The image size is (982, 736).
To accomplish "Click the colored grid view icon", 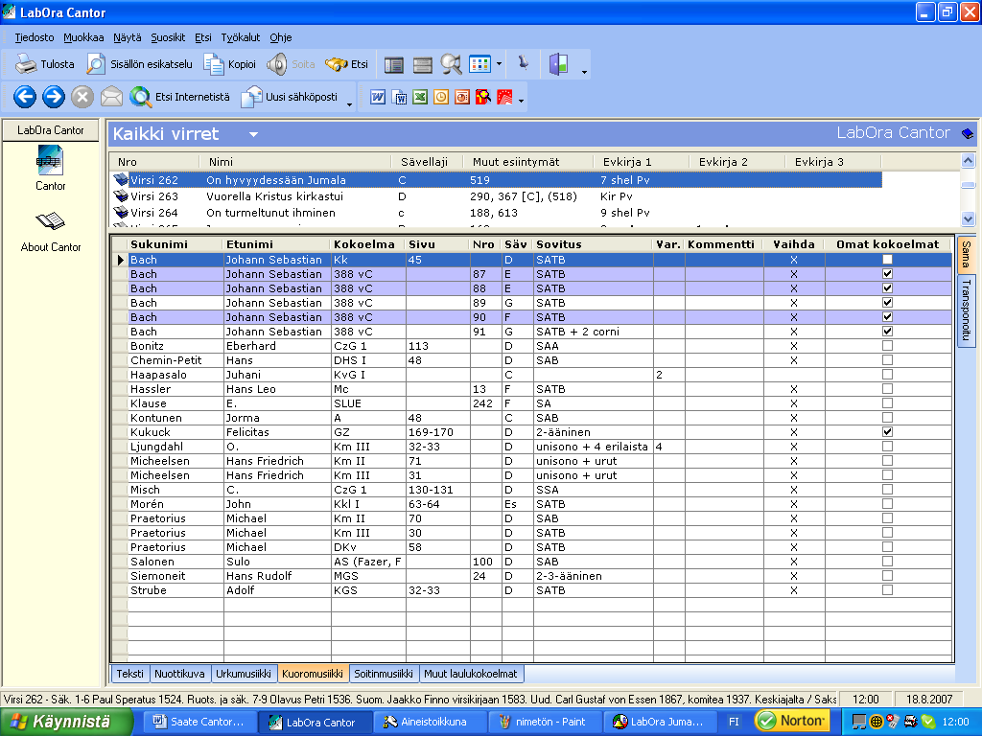I will [480, 64].
